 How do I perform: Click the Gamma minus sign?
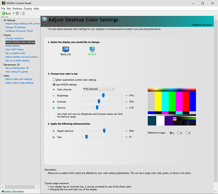pyautogui.click(x=83, y=108)
